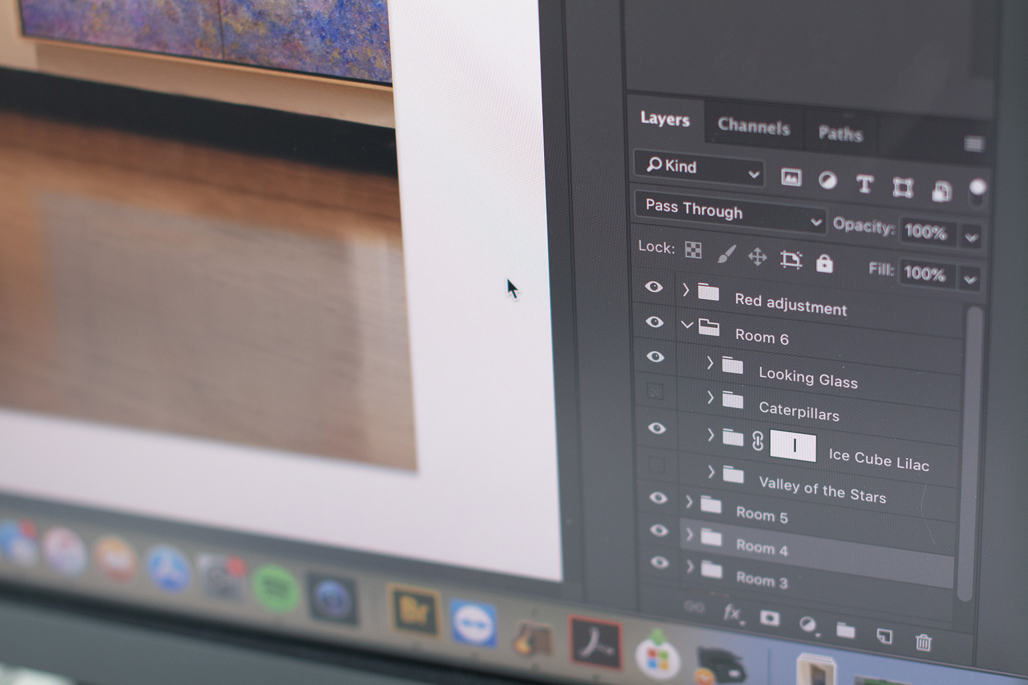
Task: Lock artboard nesting icon
Action: coord(791,260)
